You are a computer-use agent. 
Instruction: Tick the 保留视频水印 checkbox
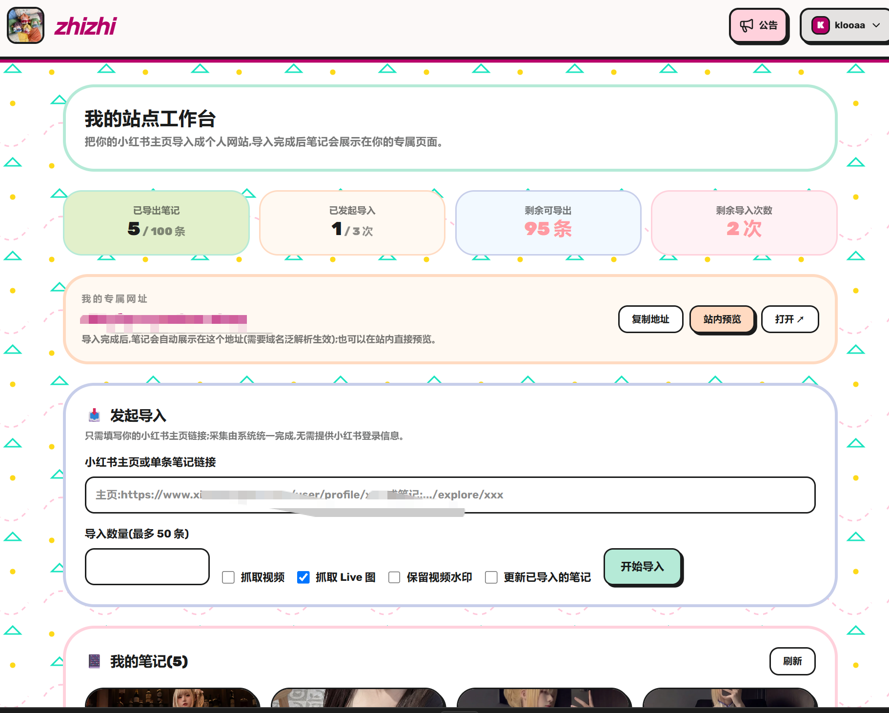(x=394, y=577)
